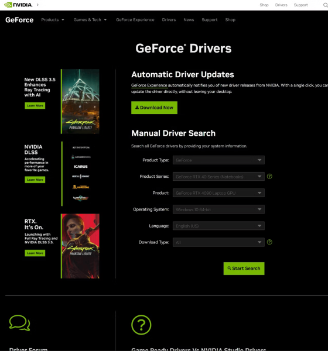
Task: Click the Manual Driver Search heading
Action: (x=173, y=133)
